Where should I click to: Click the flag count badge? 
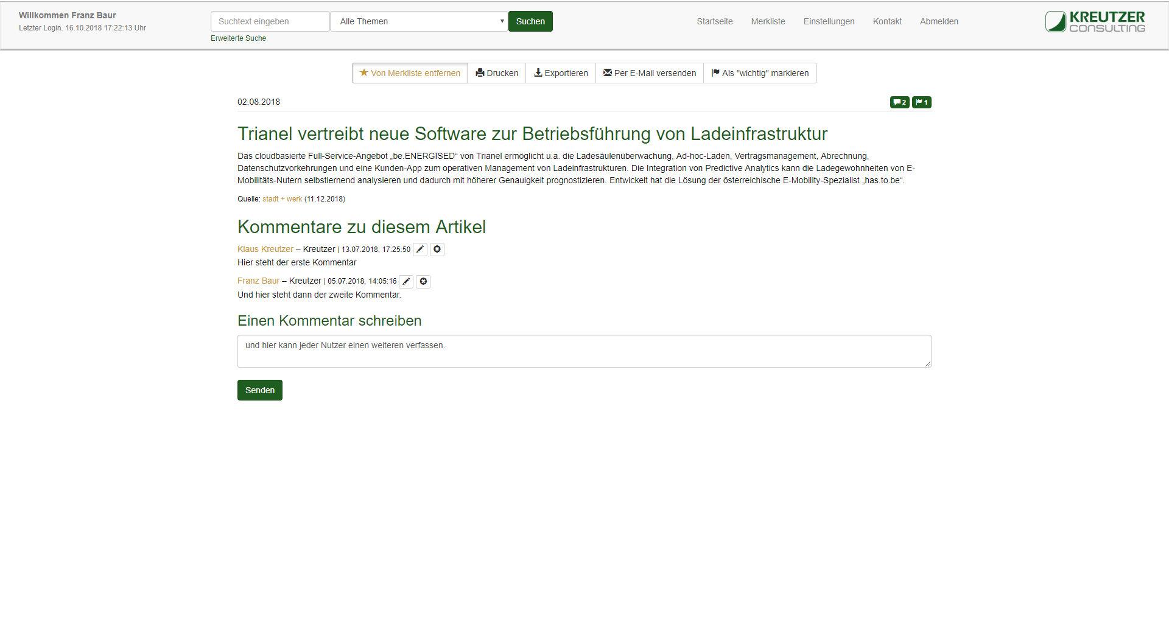(x=921, y=102)
